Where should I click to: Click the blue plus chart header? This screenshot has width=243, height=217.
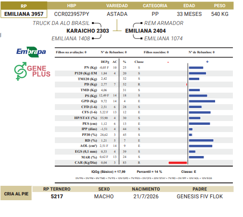(x=207, y=62)
